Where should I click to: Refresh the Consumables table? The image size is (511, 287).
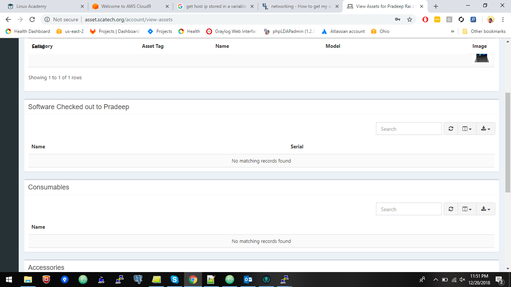451,209
